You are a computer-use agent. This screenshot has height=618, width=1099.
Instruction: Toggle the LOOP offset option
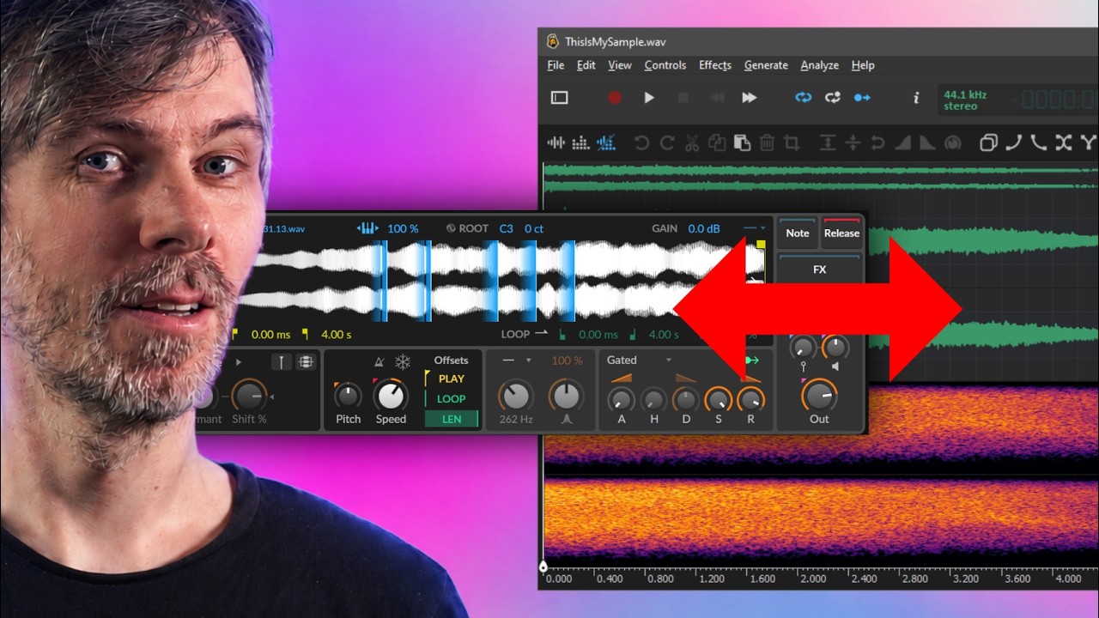click(x=451, y=398)
